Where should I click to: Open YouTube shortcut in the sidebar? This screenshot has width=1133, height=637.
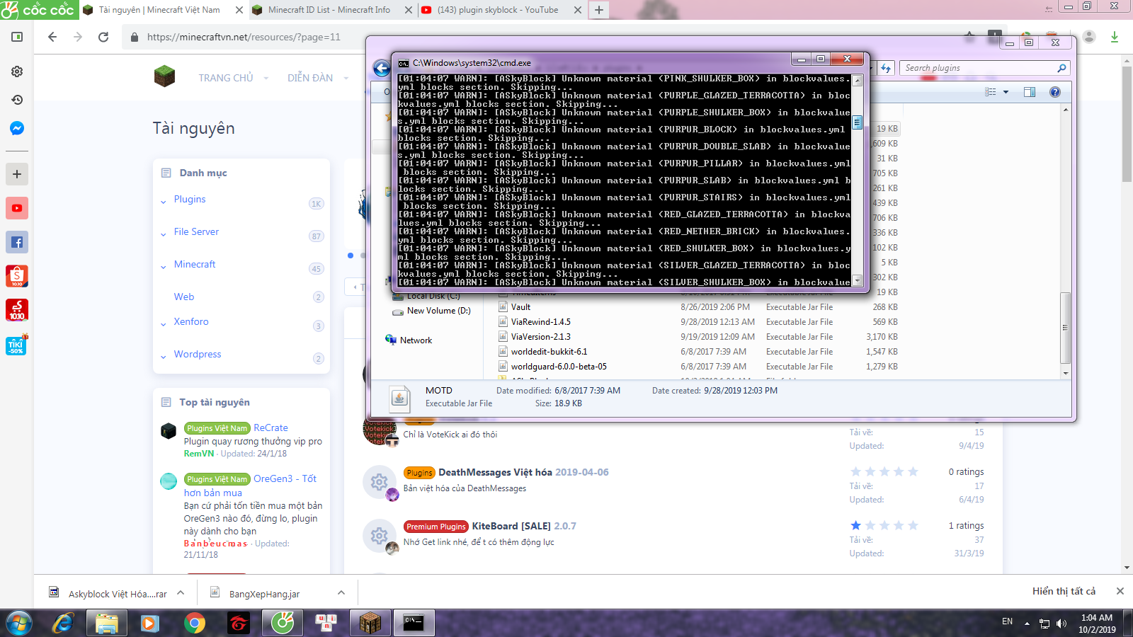(17, 208)
